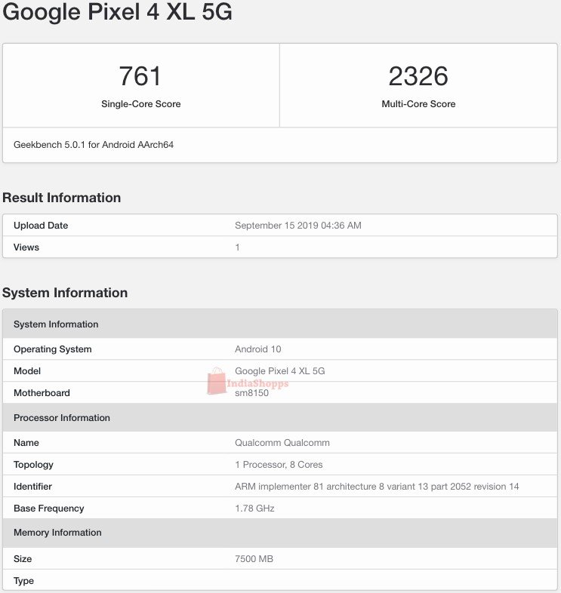Select the September 15 2019 04:36 AM value
The width and height of the screenshot is (561, 593).
tap(298, 226)
